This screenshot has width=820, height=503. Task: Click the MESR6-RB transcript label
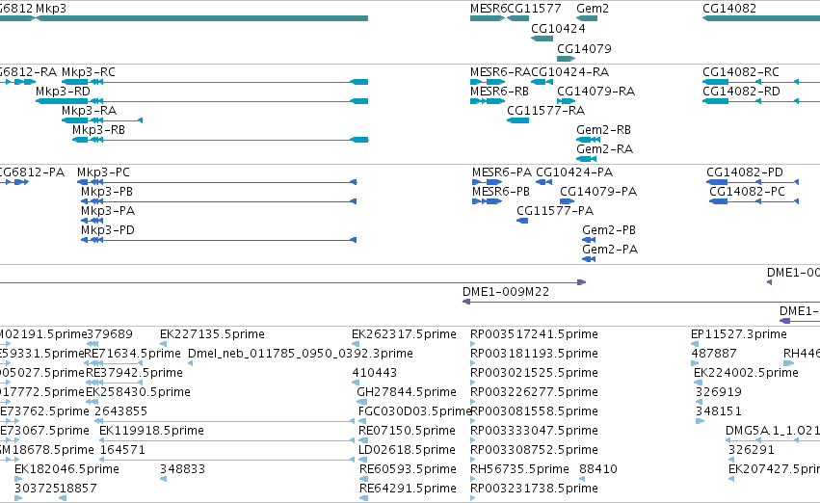[499, 92]
